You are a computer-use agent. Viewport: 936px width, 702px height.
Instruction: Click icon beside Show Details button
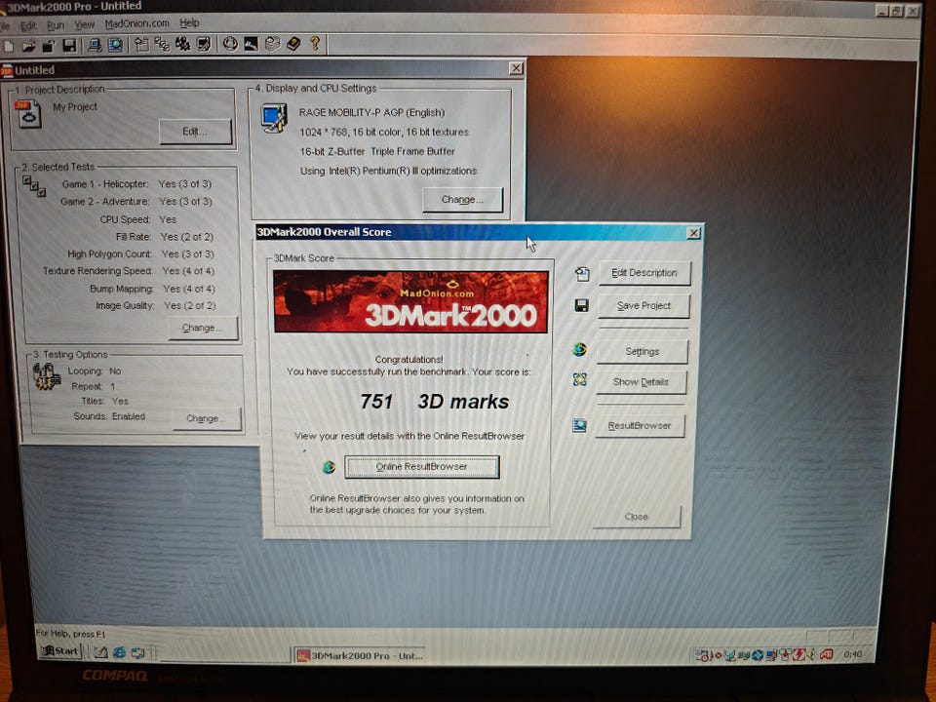coord(579,379)
